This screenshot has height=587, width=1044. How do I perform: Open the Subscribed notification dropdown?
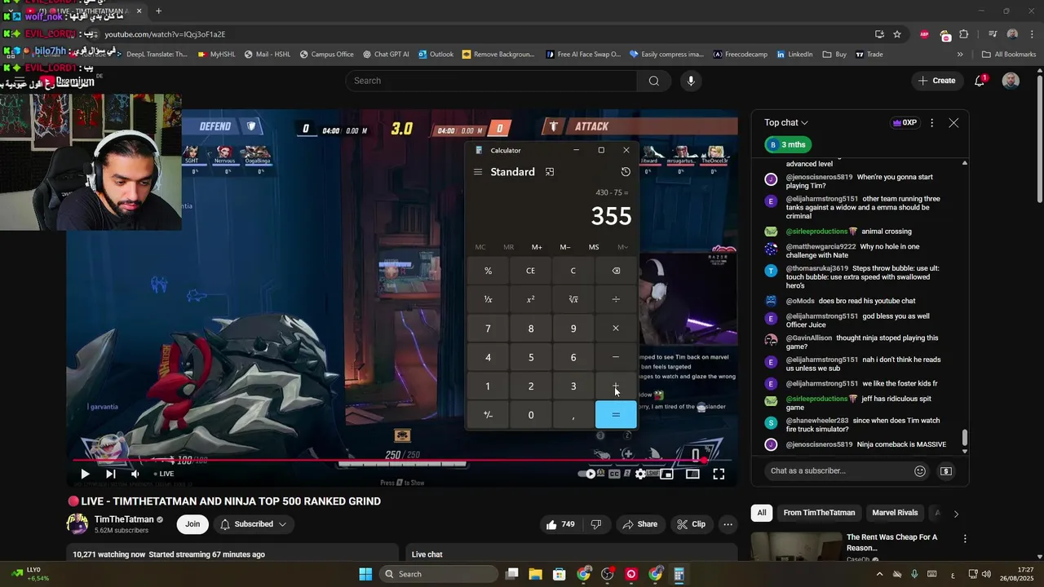click(x=254, y=524)
